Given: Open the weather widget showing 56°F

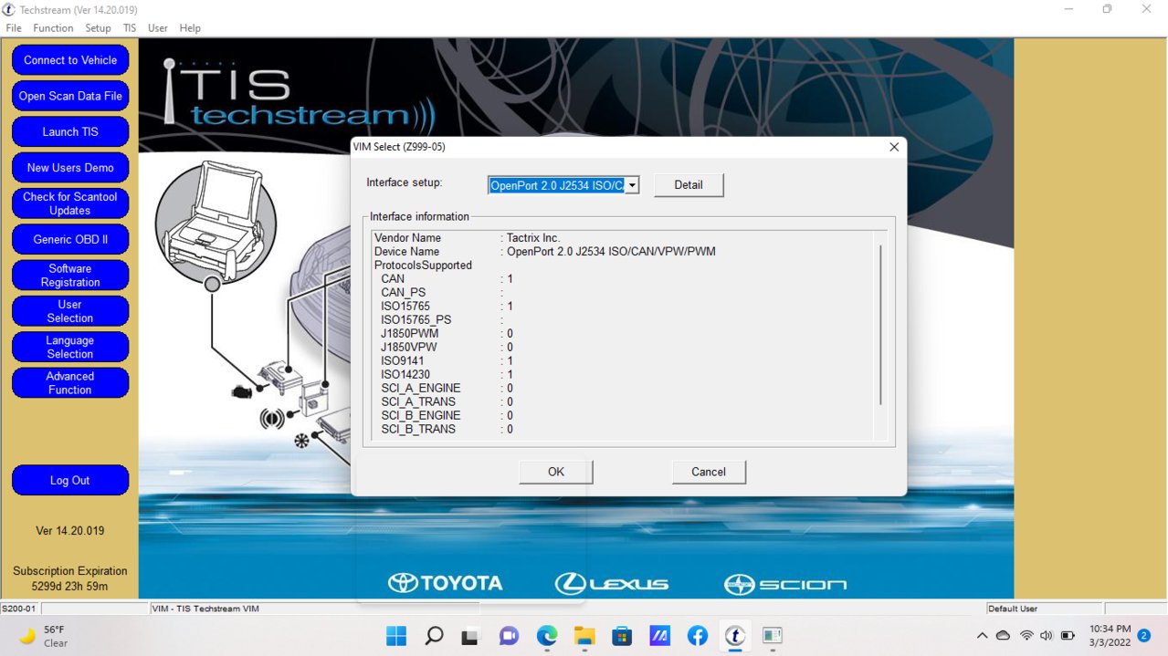Looking at the screenshot, I should pyautogui.click(x=42, y=636).
